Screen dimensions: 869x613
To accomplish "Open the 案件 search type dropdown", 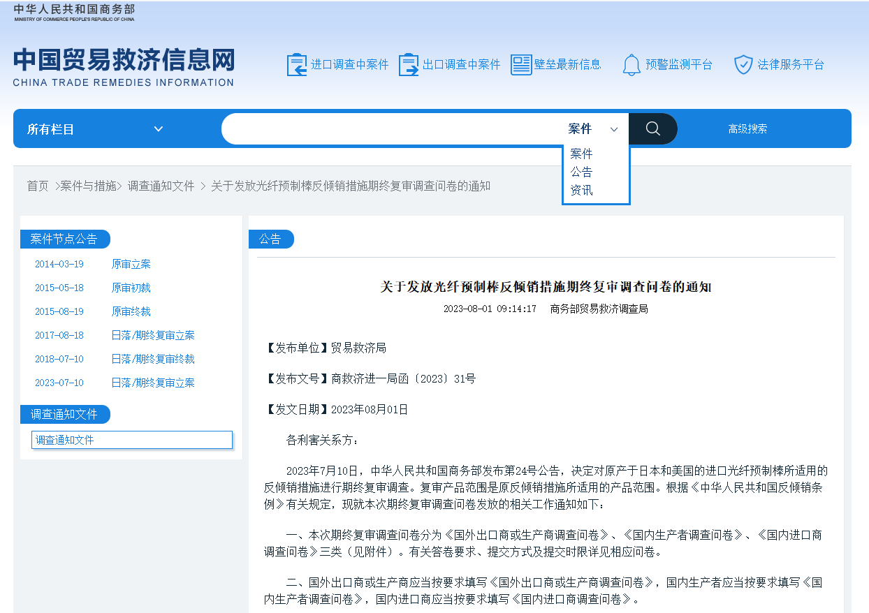I will (x=593, y=129).
